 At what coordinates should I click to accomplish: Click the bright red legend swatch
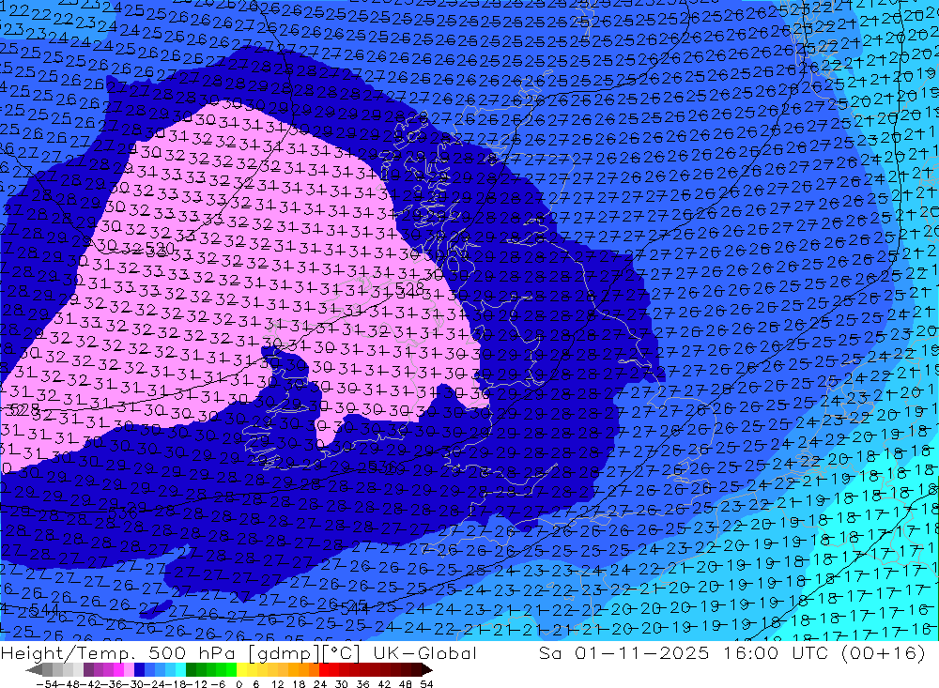tap(324, 670)
